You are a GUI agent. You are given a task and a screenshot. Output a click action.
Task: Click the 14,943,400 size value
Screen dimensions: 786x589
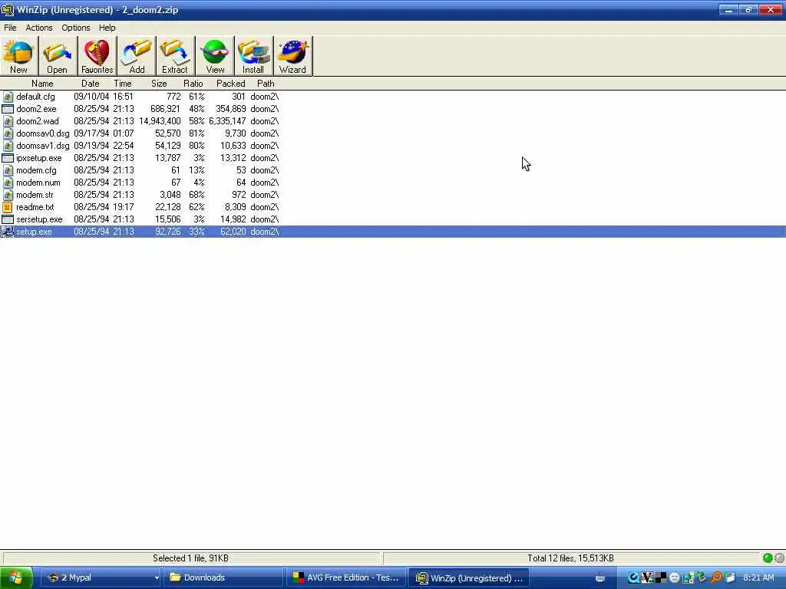(160, 121)
